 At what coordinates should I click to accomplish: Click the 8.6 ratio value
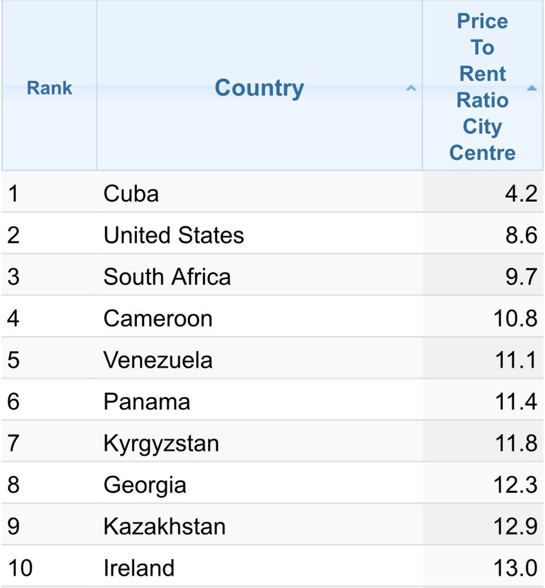point(521,236)
